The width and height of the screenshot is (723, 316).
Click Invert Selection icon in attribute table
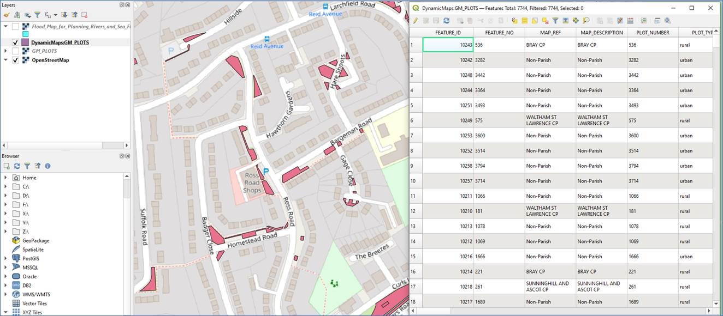[x=535, y=21]
